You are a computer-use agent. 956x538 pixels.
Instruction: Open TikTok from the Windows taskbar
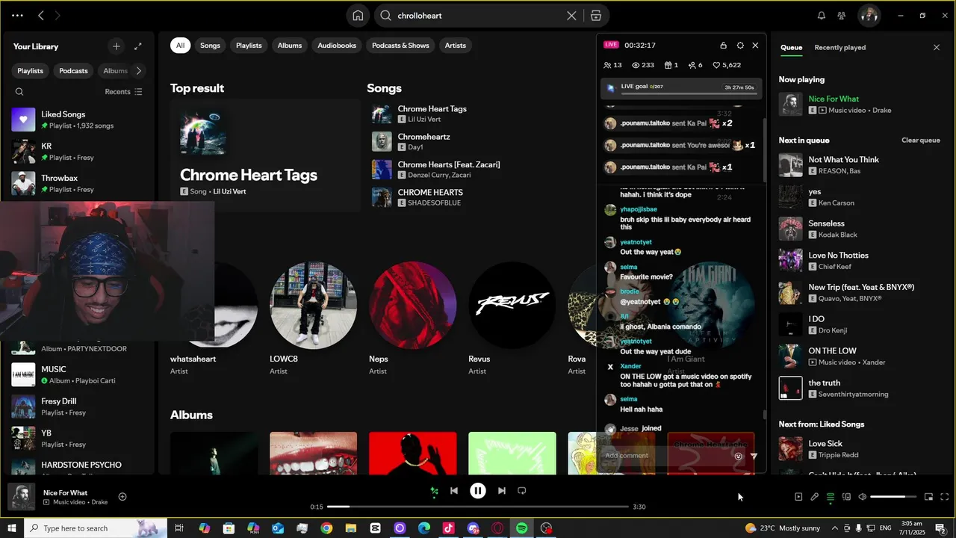pos(448,528)
